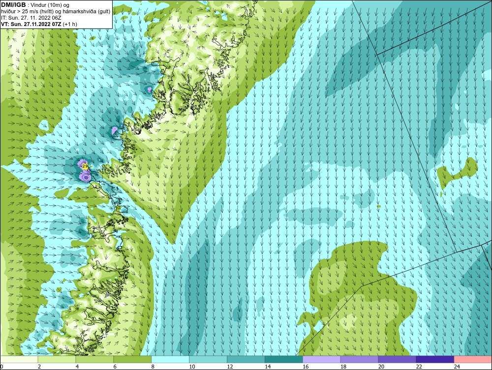
Task: Click the 'IT: Sun. 27. 11. 2022 06Z' line
Action: click(x=31, y=18)
